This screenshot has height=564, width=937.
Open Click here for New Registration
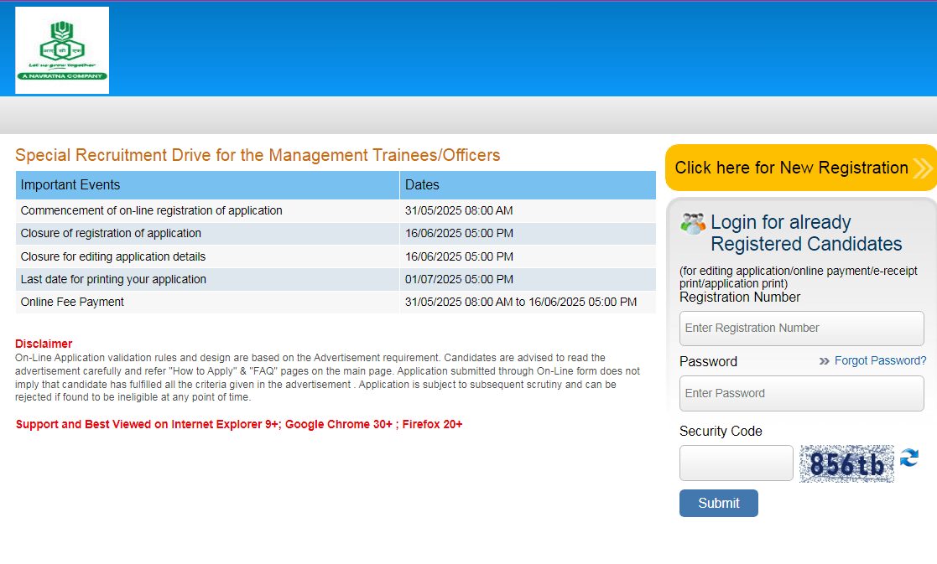point(791,168)
